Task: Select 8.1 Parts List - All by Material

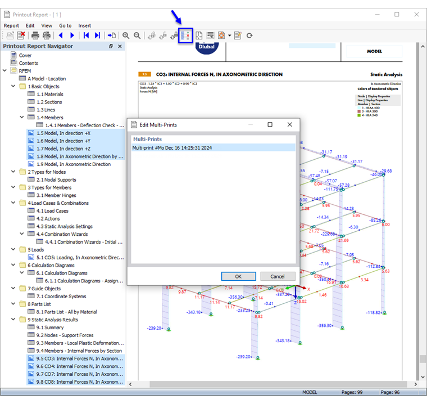Action: click(67, 312)
